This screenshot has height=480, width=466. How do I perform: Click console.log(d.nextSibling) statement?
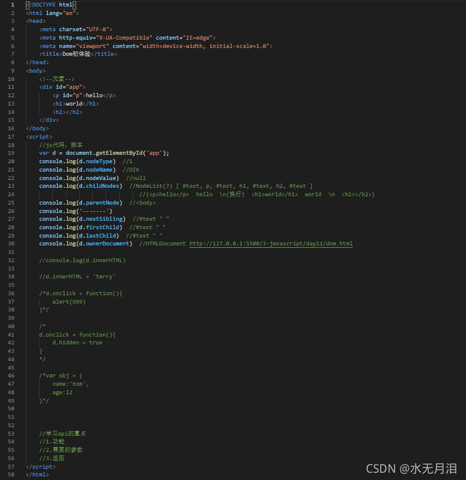click(82, 219)
